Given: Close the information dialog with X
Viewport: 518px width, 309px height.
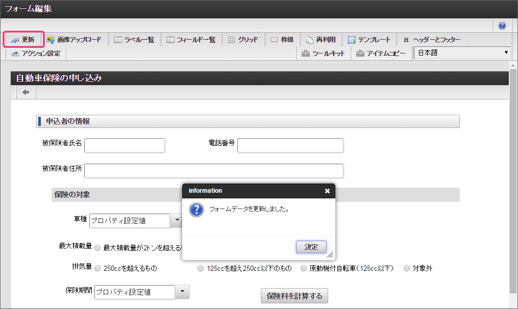Looking at the screenshot, I should (327, 191).
